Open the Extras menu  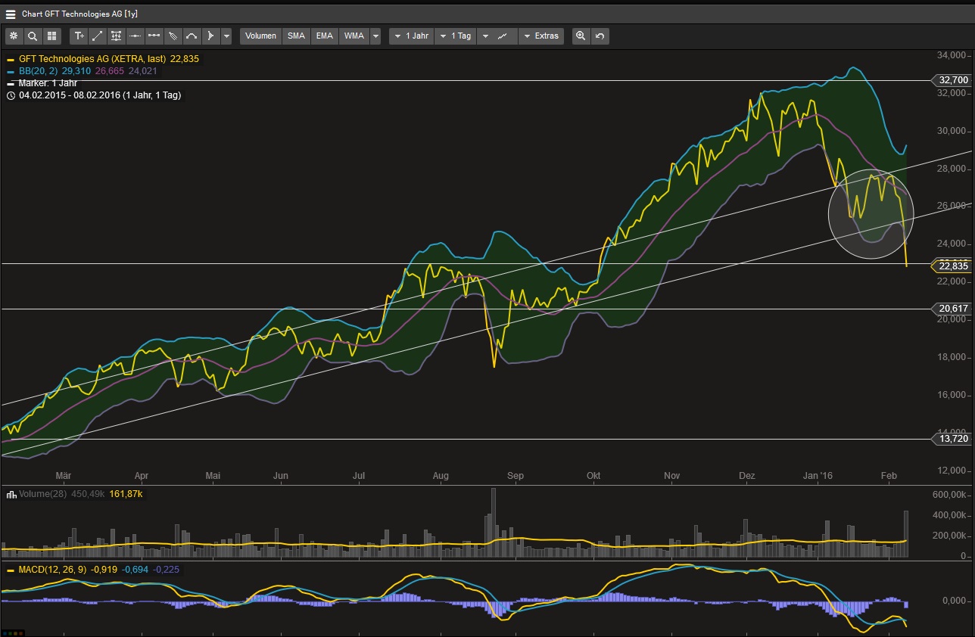(540, 36)
